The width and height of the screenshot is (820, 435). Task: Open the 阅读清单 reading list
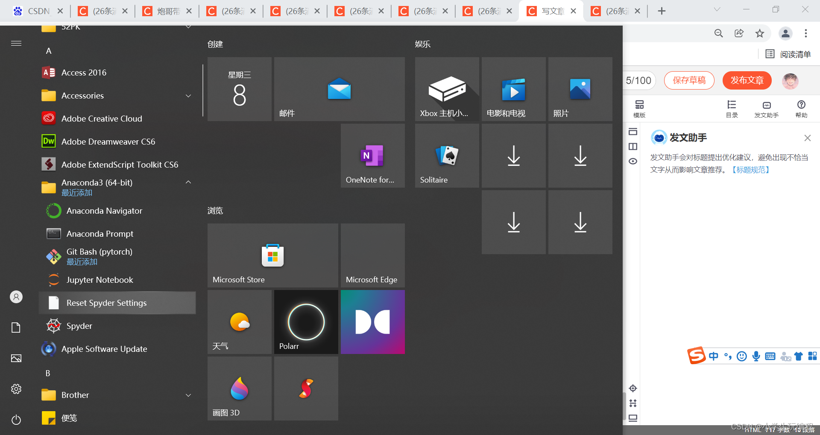coord(788,54)
